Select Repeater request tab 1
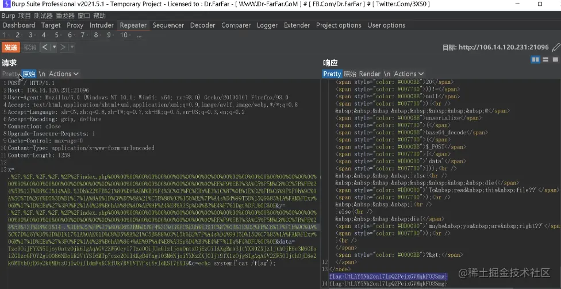This screenshot has width=561, height=289. 5,35
